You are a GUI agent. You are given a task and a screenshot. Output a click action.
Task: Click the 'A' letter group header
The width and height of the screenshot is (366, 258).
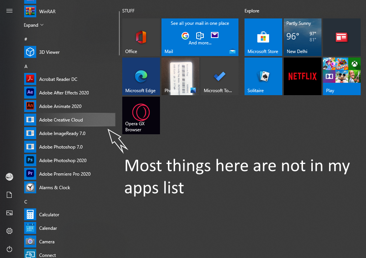(x=26, y=67)
